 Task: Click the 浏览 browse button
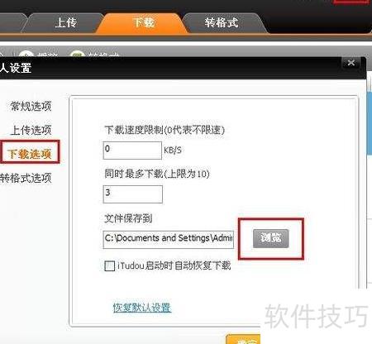(271, 238)
